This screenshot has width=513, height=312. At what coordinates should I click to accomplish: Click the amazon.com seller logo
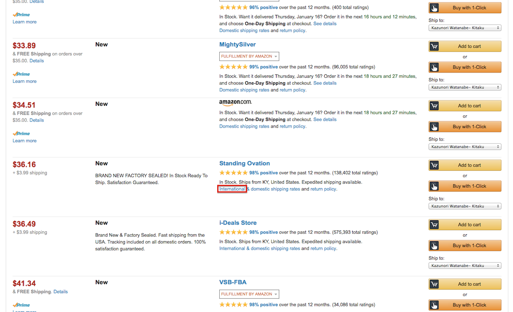(236, 102)
